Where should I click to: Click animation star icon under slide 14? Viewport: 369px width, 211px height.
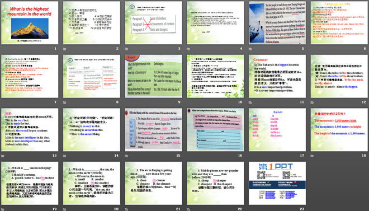[x=64, y=156]
